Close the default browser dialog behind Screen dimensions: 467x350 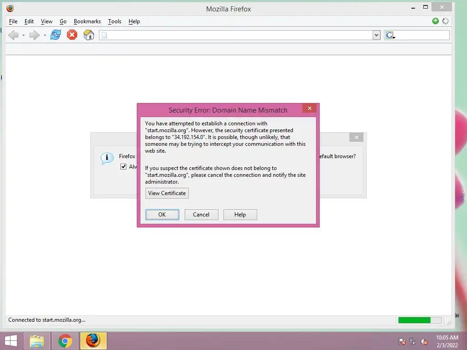[356, 137]
